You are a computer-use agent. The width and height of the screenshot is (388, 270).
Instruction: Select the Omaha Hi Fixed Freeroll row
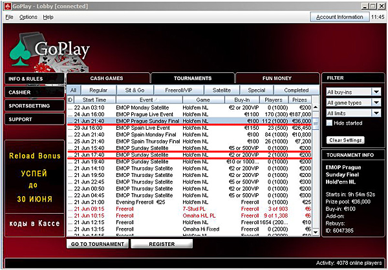[x=189, y=229]
